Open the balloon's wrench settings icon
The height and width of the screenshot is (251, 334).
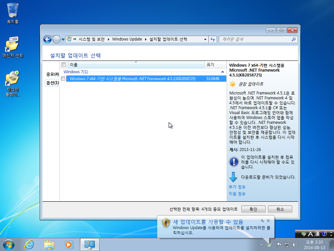point(262,221)
